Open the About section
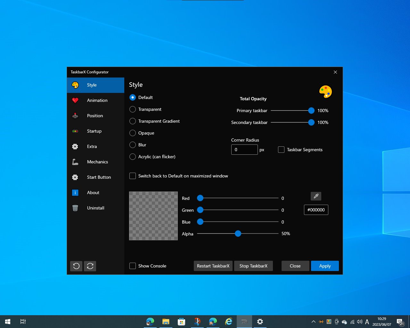The width and height of the screenshot is (410, 328). (93, 193)
